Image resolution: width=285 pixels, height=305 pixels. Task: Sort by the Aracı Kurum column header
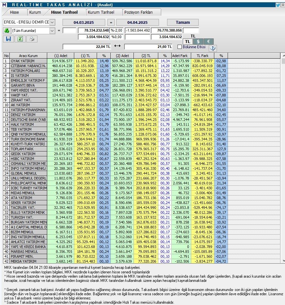tap(28, 56)
